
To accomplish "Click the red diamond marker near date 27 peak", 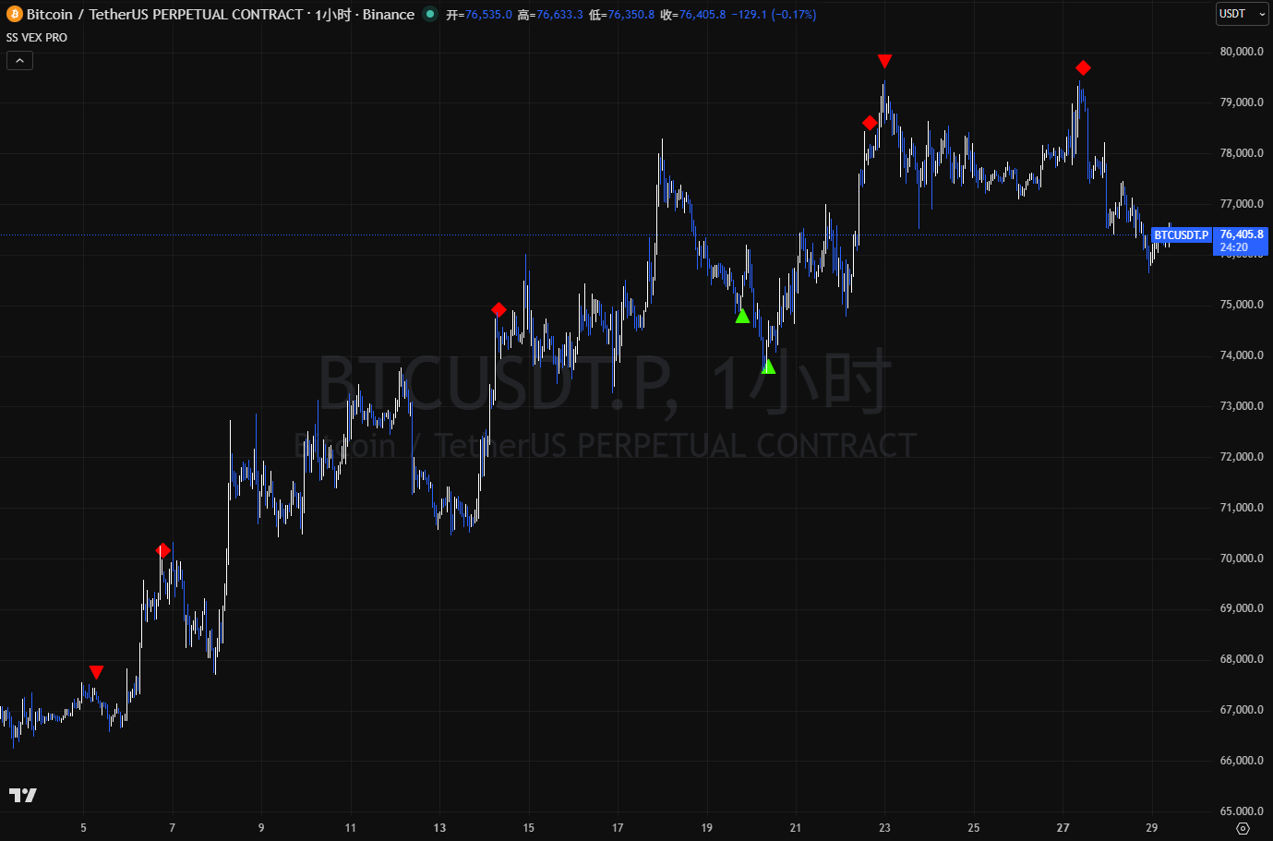I will [x=1083, y=68].
